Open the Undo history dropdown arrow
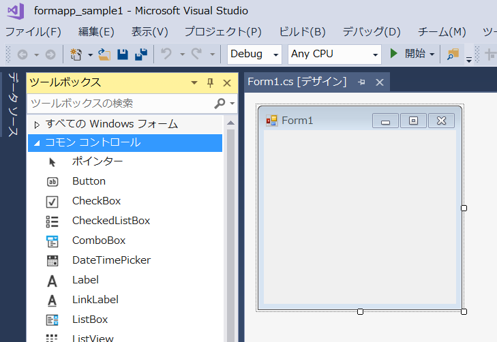This screenshot has width=497, height=342. [182, 55]
